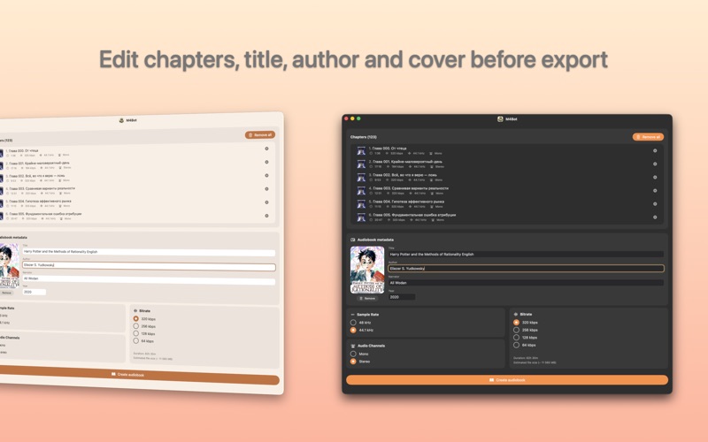Click the Bitrate section icon in dark window
Image resolution: width=708 pixels, height=442 pixels.
point(516,314)
